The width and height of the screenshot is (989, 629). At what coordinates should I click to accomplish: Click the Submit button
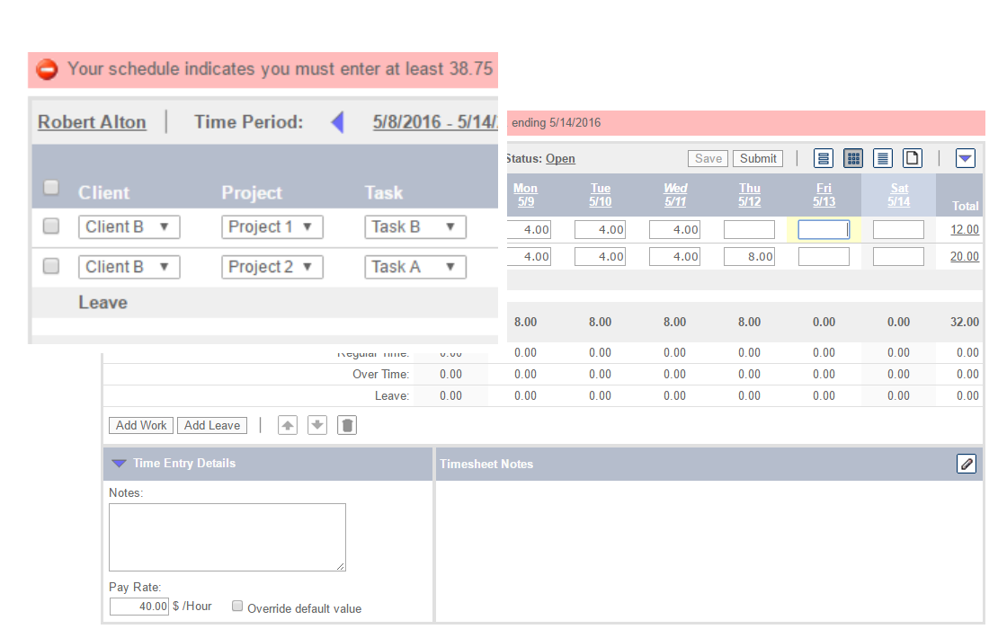(x=757, y=157)
